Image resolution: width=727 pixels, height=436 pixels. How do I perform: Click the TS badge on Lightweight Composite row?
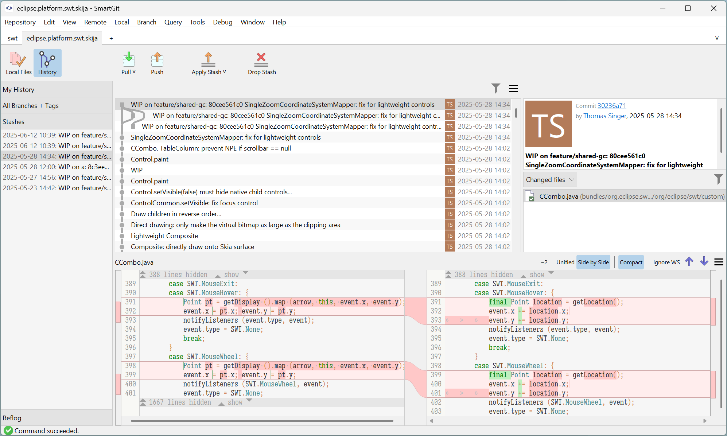(450, 236)
